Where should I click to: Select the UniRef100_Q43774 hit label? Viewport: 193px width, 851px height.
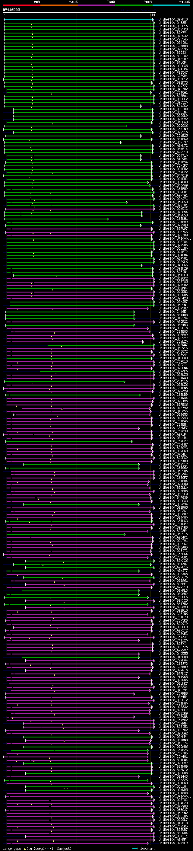pyautogui.click(x=173, y=743)
